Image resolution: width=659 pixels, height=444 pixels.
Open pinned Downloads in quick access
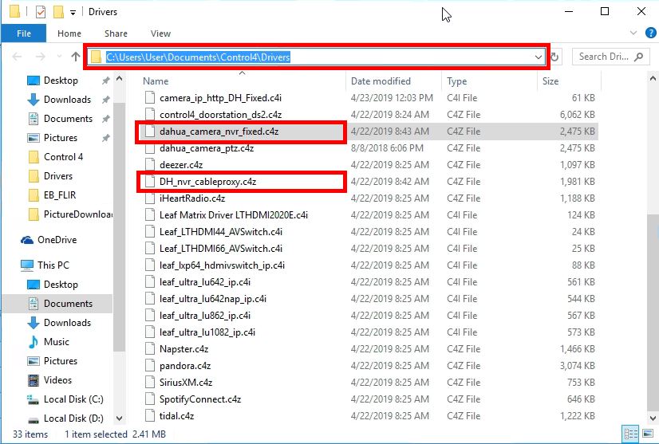point(67,100)
